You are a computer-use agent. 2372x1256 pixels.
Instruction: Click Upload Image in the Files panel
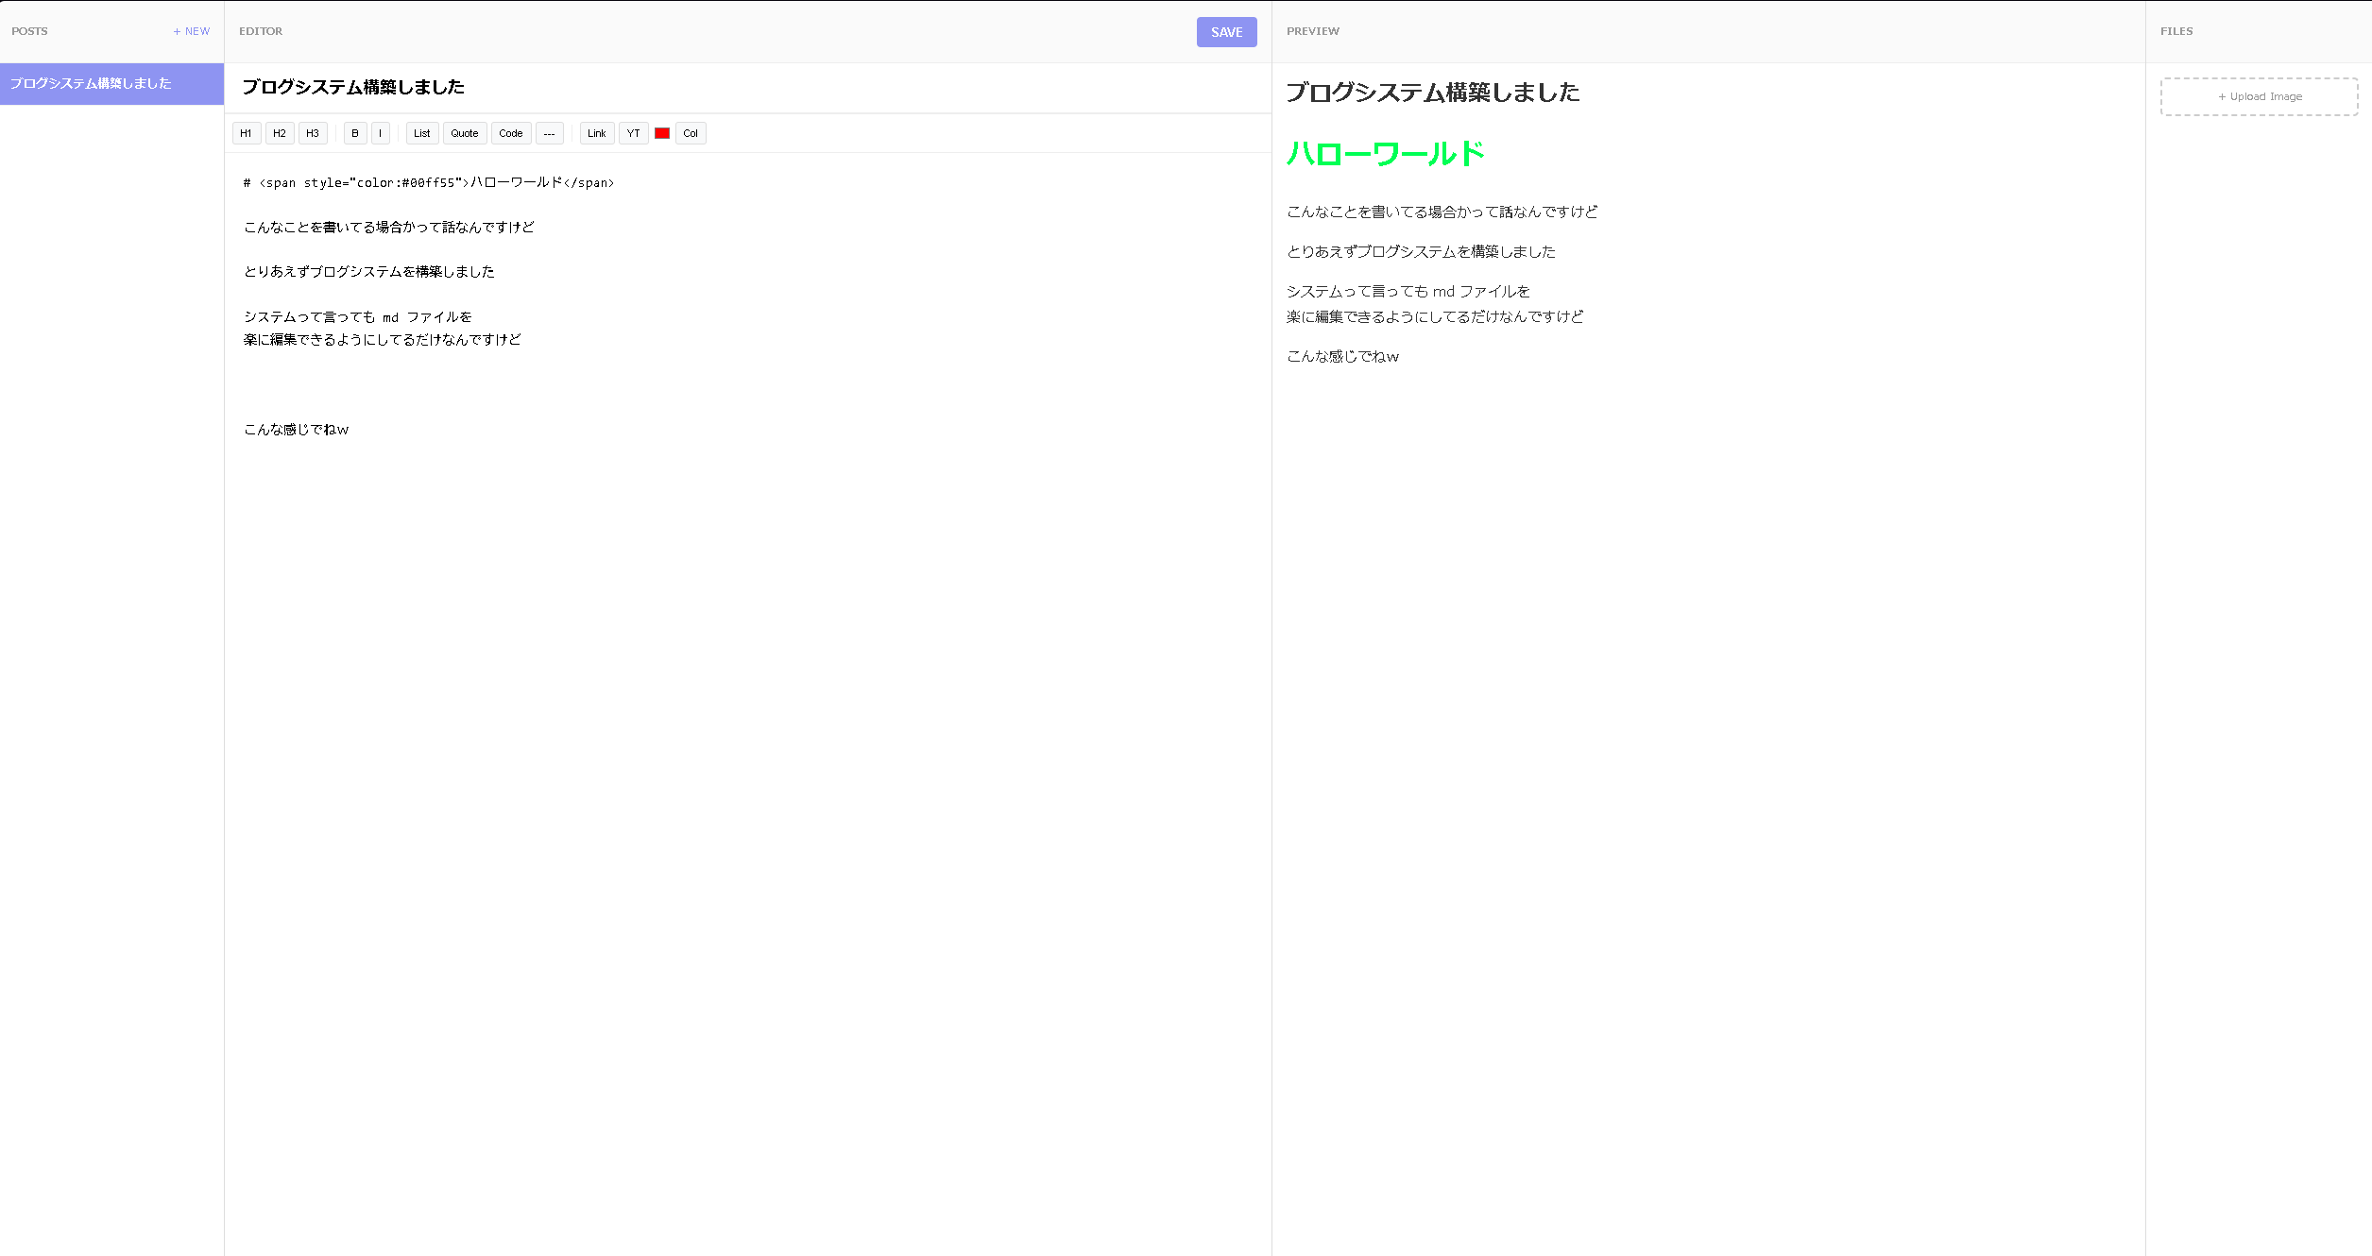pos(2259,96)
